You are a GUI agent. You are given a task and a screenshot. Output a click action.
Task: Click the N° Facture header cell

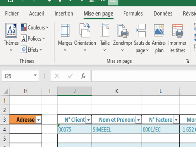tap(161, 120)
